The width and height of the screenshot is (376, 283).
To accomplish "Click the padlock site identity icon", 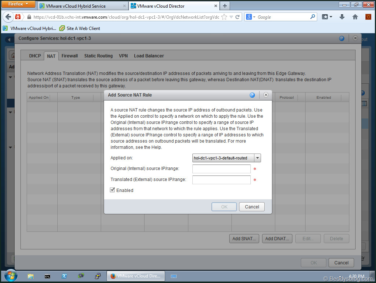I will [29, 17].
